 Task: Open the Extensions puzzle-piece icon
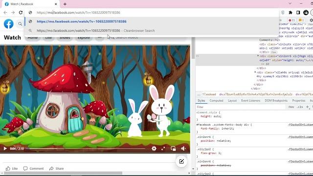(291, 13)
